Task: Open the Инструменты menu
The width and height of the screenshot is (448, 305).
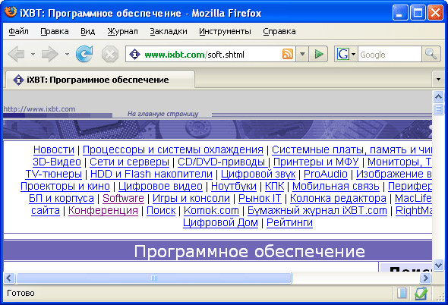Action: (226, 31)
